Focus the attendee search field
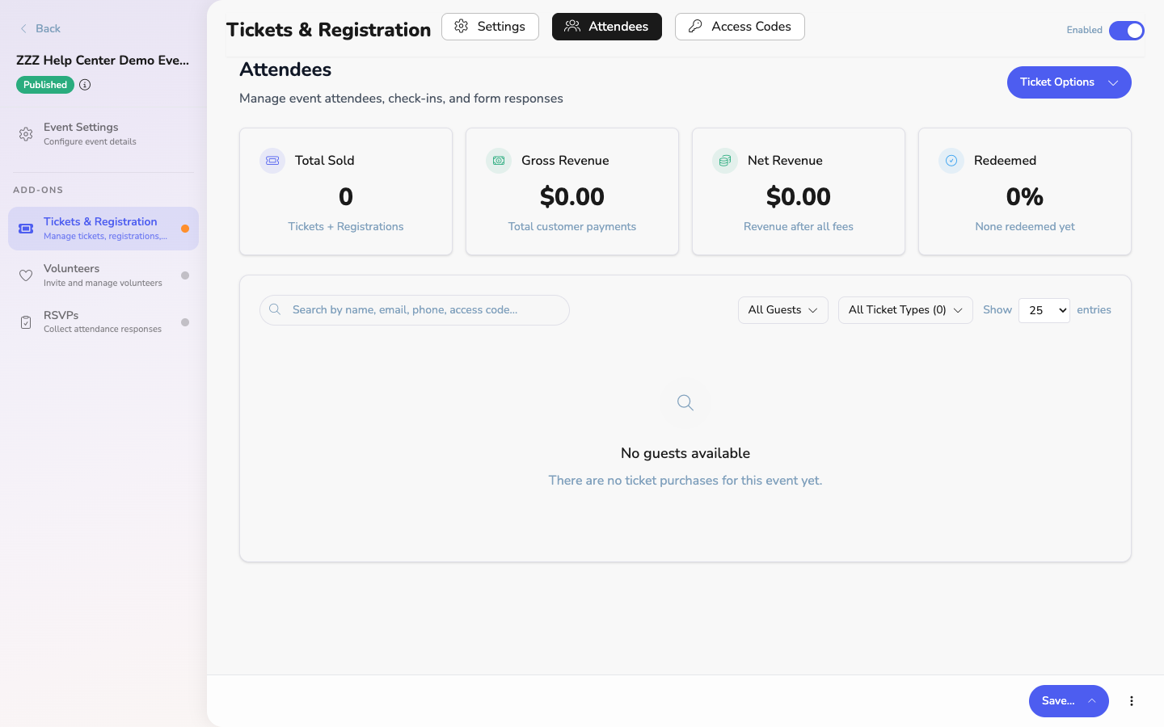Image resolution: width=1164 pixels, height=727 pixels. (415, 310)
